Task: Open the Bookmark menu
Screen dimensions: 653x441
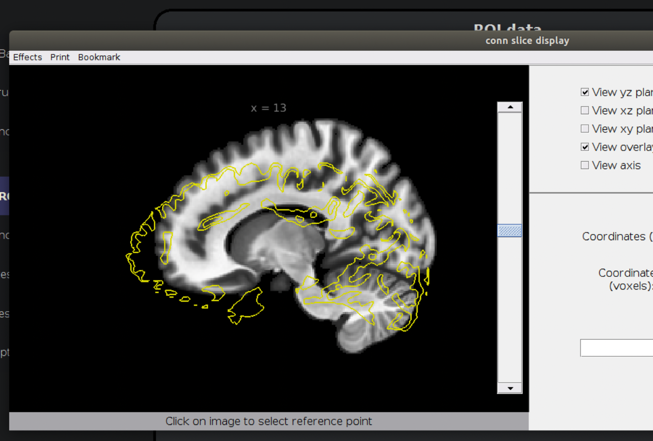Action: tap(99, 57)
